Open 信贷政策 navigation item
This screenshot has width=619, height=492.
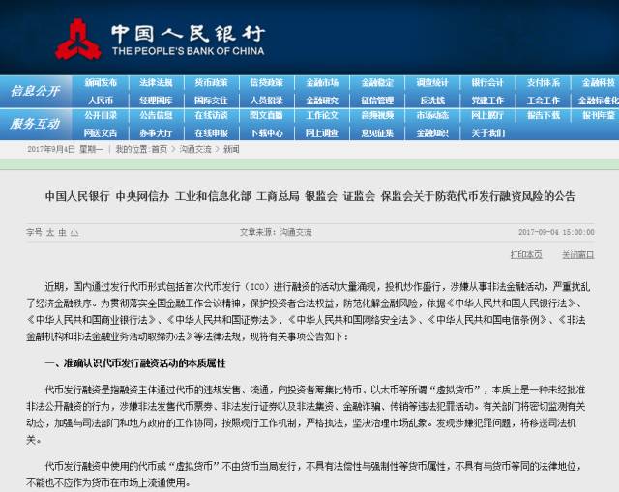coord(266,83)
